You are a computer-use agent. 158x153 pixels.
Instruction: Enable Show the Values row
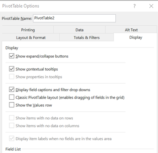[x=11, y=105]
